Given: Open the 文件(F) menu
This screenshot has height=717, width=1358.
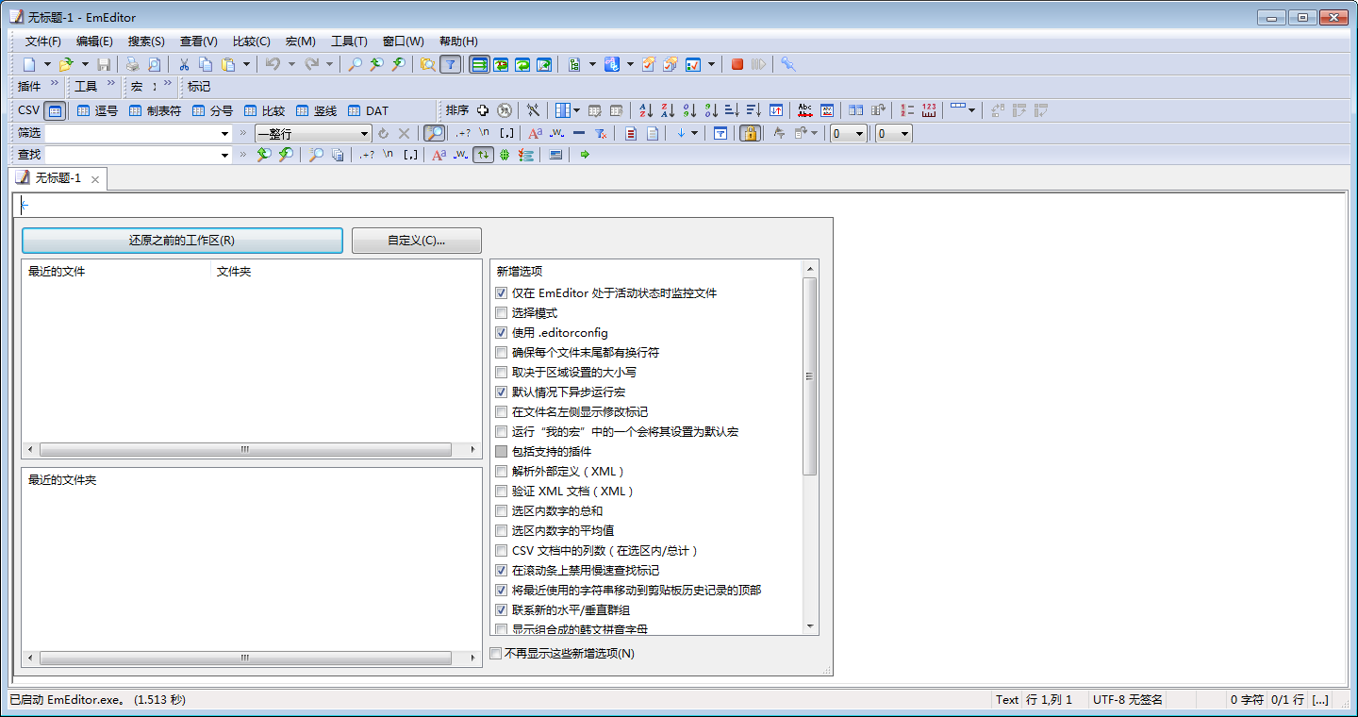Looking at the screenshot, I should [x=42, y=42].
